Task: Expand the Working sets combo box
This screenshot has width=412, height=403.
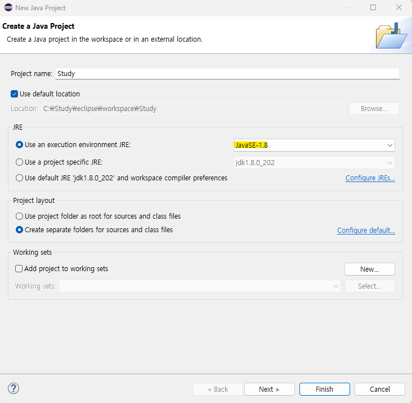Action: tap(200, 286)
